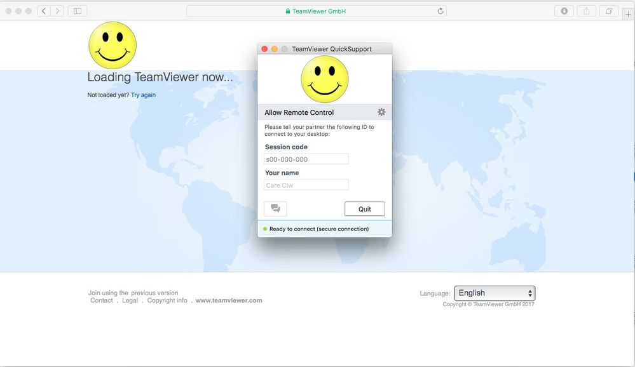The image size is (635, 367).
Task: Open the Legal footer link
Action: point(130,300)
